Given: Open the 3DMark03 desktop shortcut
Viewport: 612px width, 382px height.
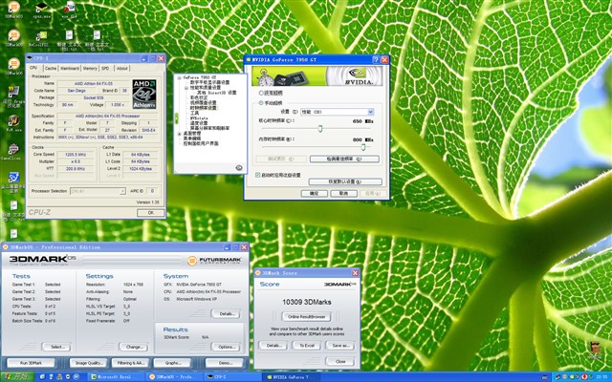Looking at the screenshot, I should (x=14, y=9).
